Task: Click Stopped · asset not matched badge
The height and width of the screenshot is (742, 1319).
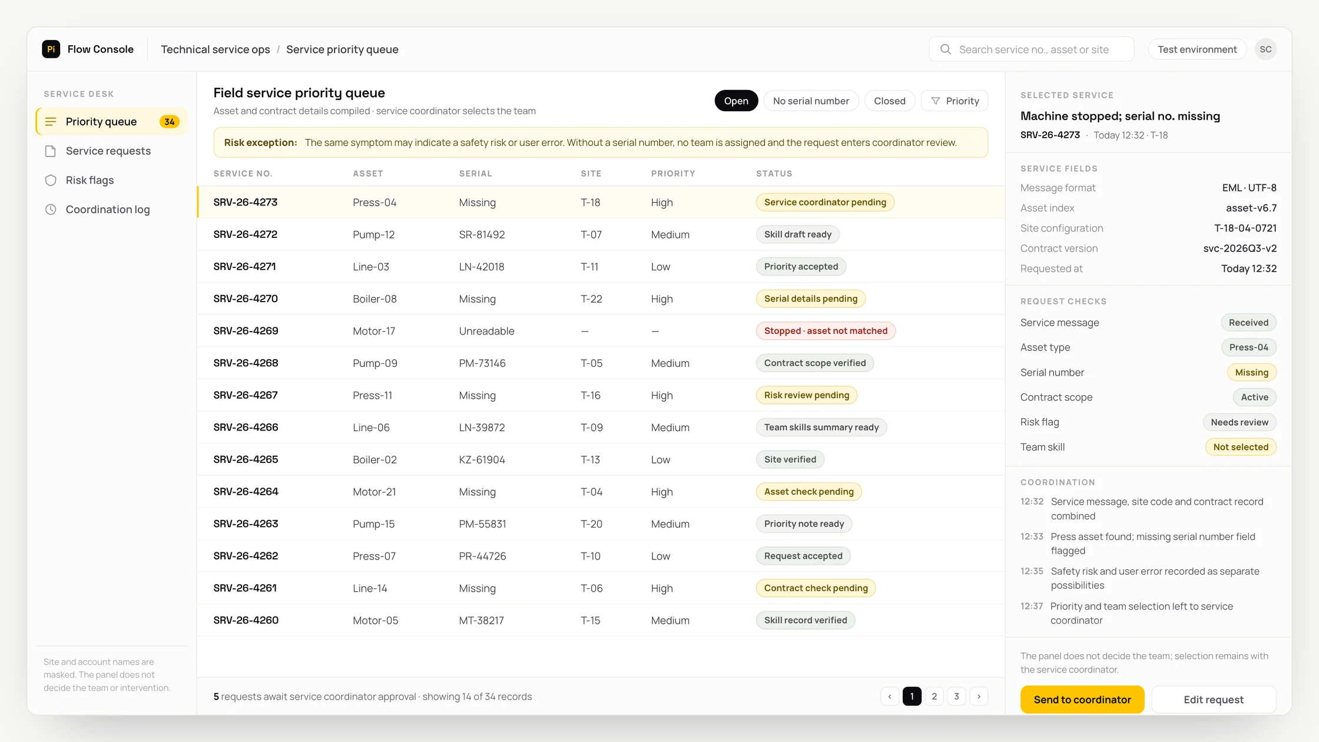Action: pyautogui.click(x=826, y=331)
